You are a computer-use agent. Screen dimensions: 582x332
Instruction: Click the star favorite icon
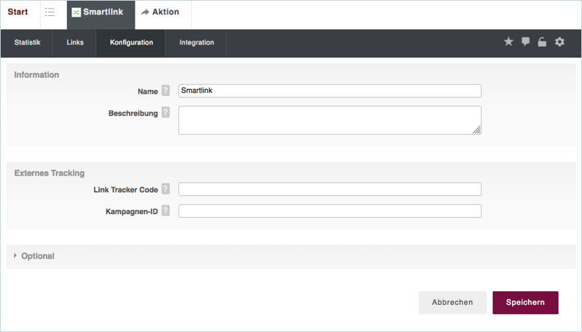click(x=509, y=42)
